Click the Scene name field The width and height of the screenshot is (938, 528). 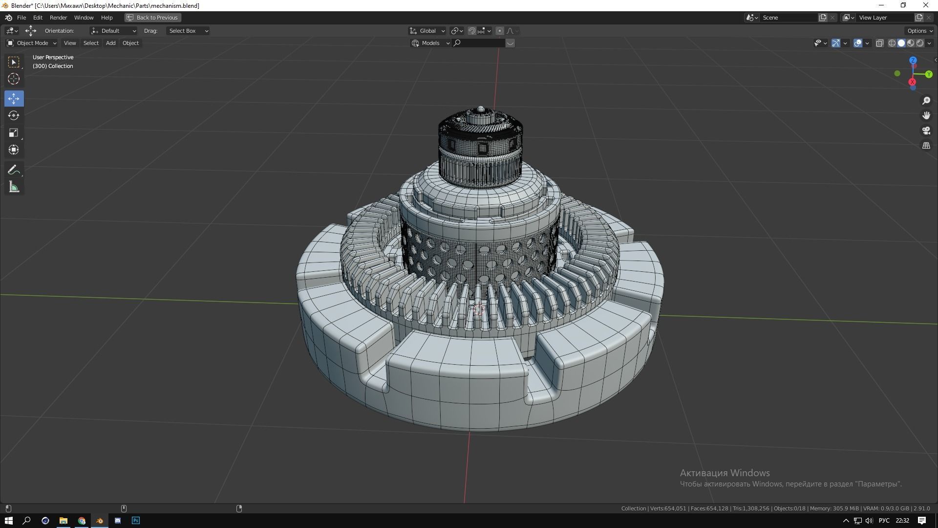pyautogui.click(x=789, y=18)
